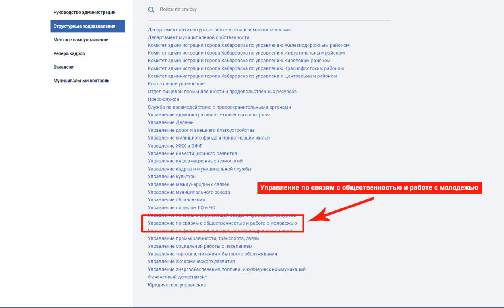Open 'Управление социальной работы с населением' link

coord(200,246)
